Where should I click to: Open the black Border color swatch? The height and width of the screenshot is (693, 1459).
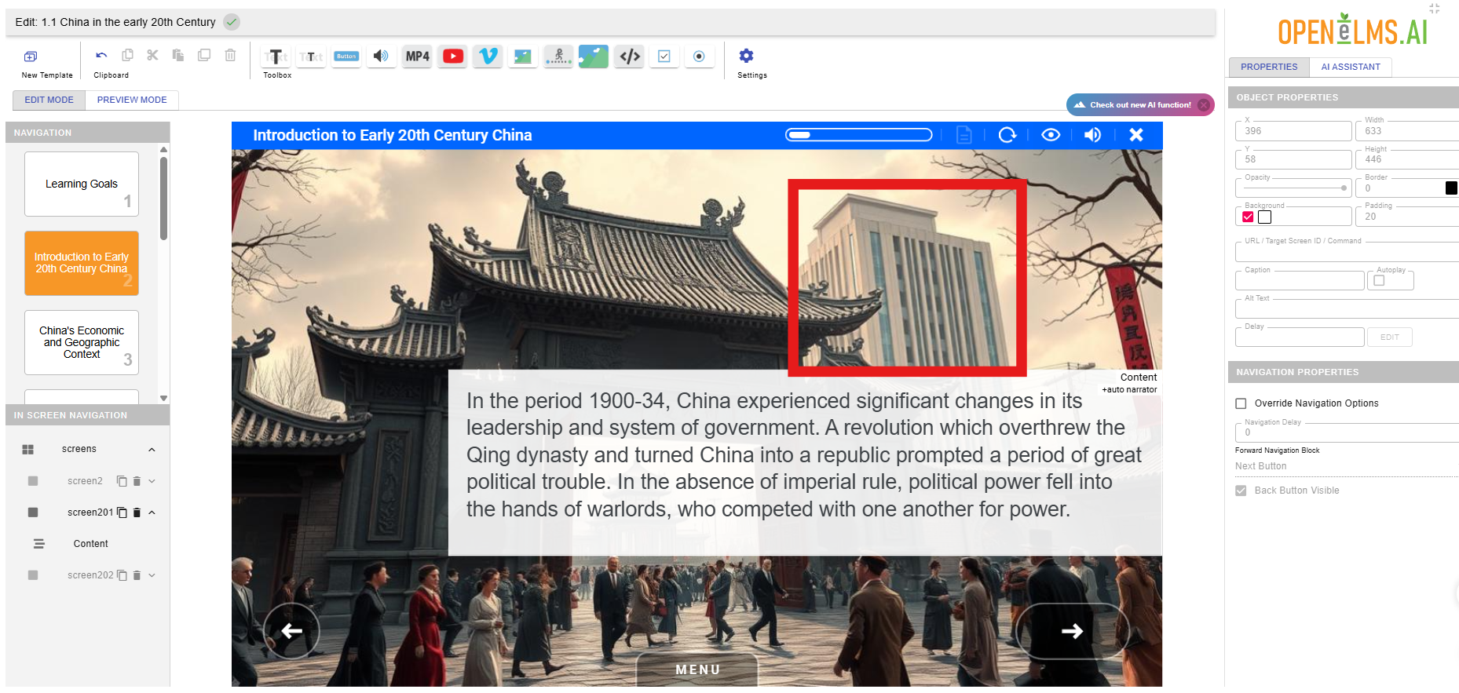point(1451,188)
